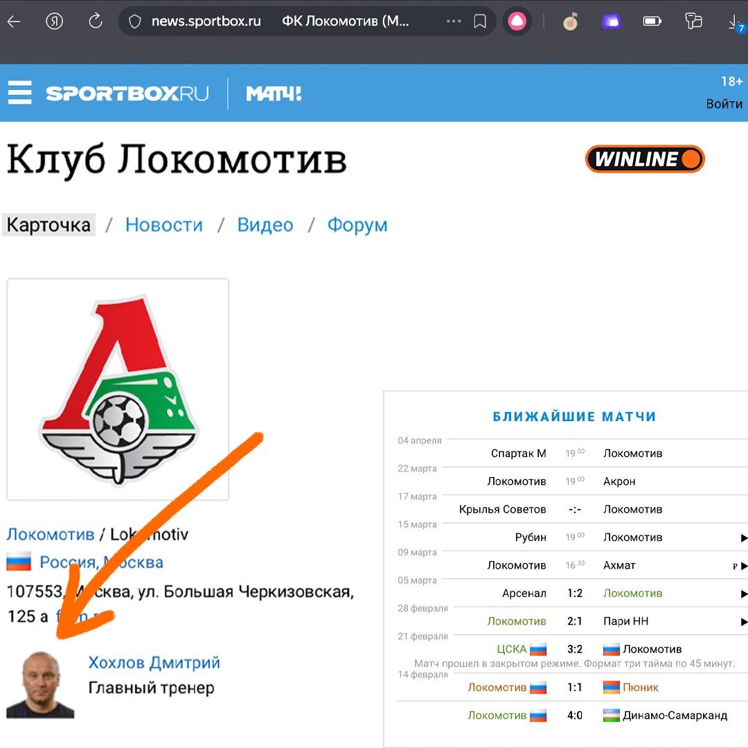Switch to the Новости tab
Image resolution: width=748 pixels, height=748 pixels.
coord(164,224)
